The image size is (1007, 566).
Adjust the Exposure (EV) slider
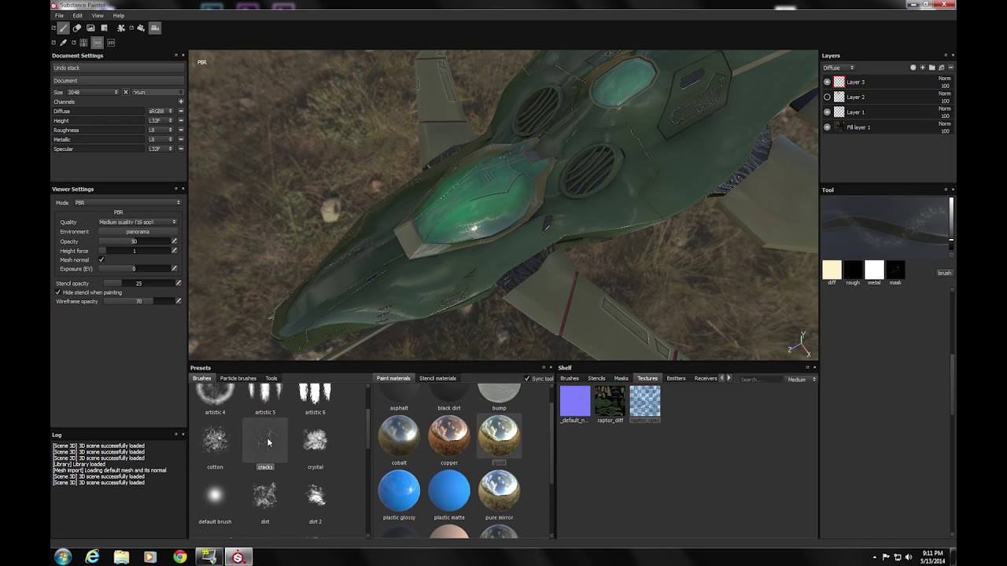point(134,269)
